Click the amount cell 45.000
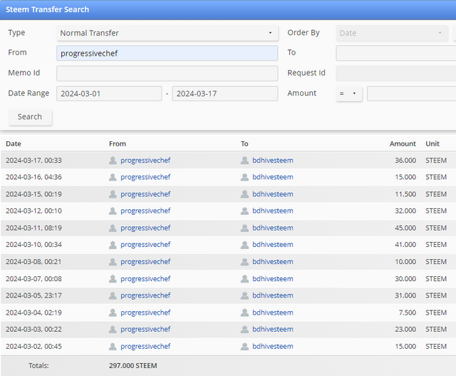456x376 pixels. pos(405,228)
